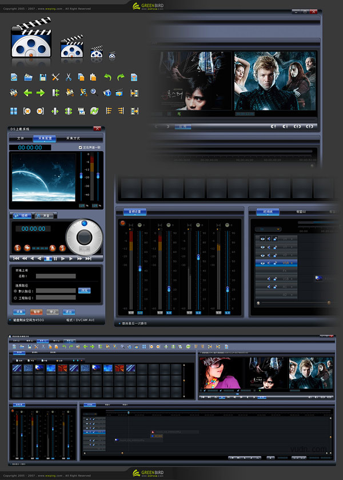Click the green undo arrow in large icon grid
Screen dimensions: 343x480
[107, 77]
